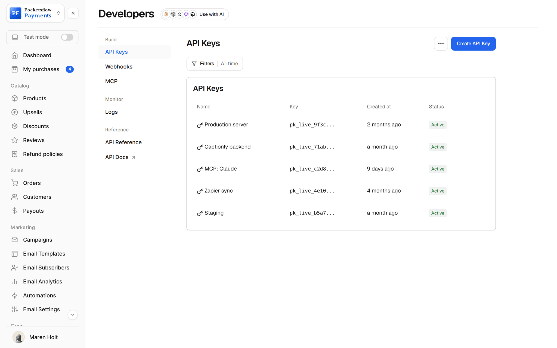The image size is (557, 348).
Task: Open Payouts in the Sales section
Action: click(33, 211)
